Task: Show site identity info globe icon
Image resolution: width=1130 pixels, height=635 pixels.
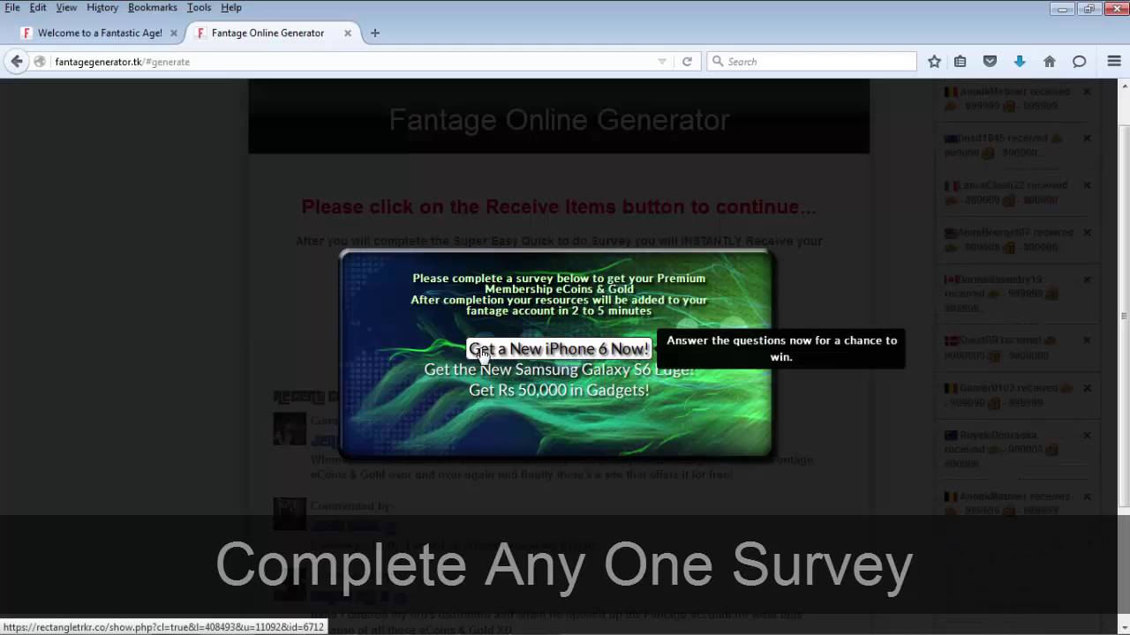Action: pos(40,62)
